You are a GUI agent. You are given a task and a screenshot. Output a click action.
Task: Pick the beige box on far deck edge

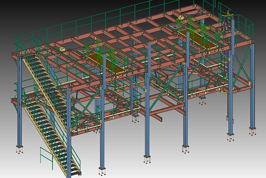pos(181,17)
